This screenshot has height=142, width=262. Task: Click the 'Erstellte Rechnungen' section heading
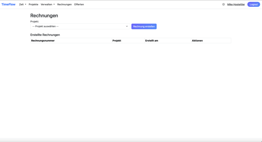tap(45, 35)
